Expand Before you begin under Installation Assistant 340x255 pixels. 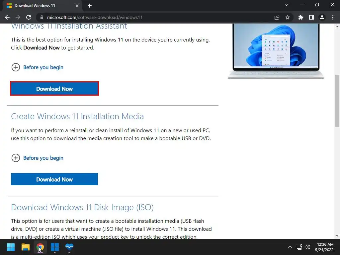click(x=37, y=67)
